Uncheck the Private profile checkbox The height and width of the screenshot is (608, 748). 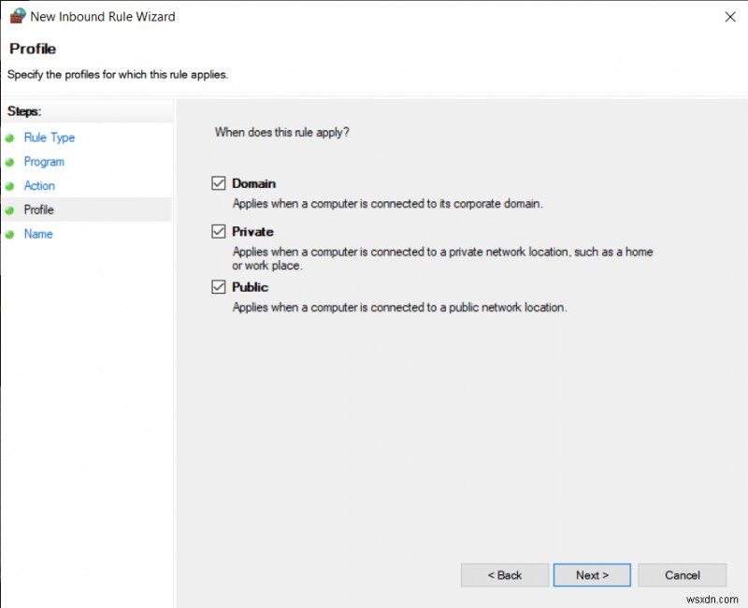pyautogui.click(x=219, y=231)
